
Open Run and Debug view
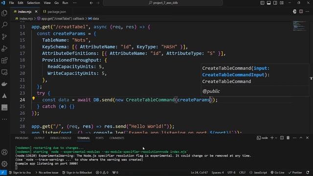(4, 48)
